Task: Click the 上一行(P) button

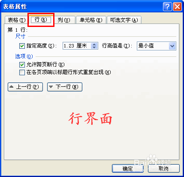Action: coord(25,87)
